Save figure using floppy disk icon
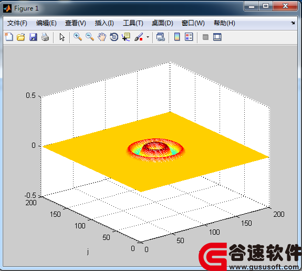Viewport: 302px width, 271px height. pyautogui.click(x=33, y=37)
